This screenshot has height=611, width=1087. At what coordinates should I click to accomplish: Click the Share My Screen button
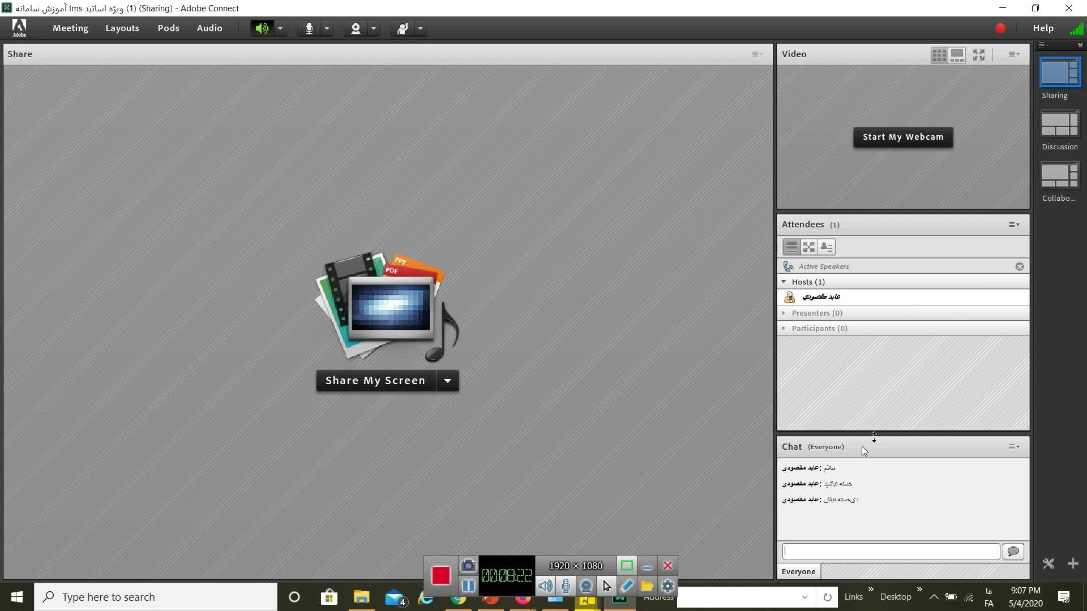[375, 381]
